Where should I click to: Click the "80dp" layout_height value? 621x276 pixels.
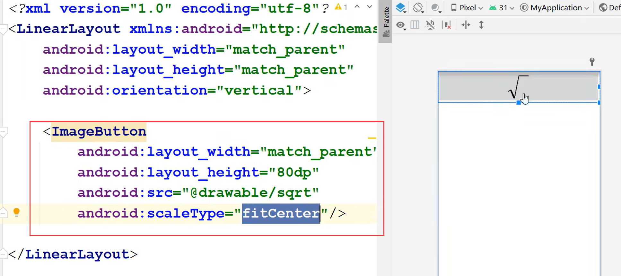click(x=293, y=173)
